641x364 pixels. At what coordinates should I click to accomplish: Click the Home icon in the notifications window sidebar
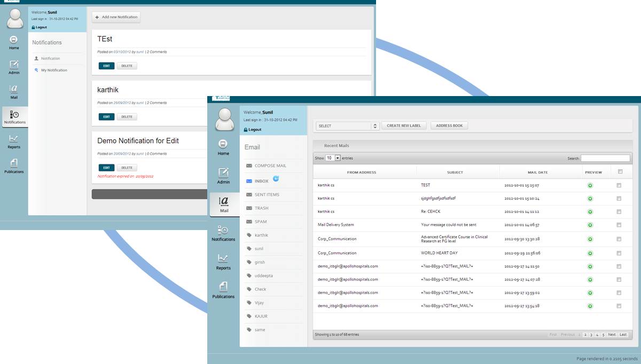pos(14,40)
